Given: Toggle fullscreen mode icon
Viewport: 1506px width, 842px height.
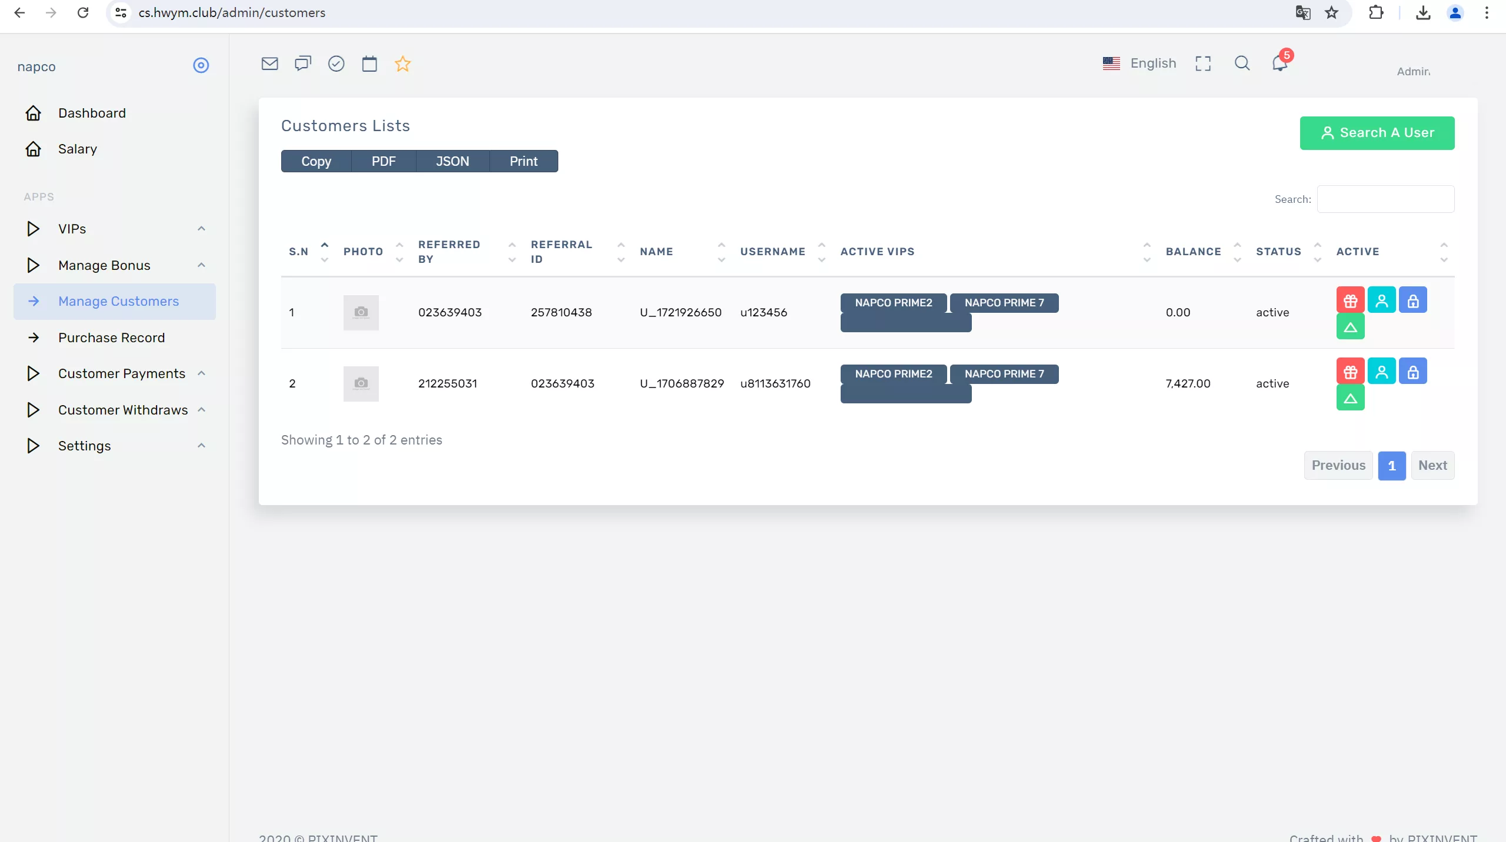Looking at the screenshot, I should (x=1203, y=64).
